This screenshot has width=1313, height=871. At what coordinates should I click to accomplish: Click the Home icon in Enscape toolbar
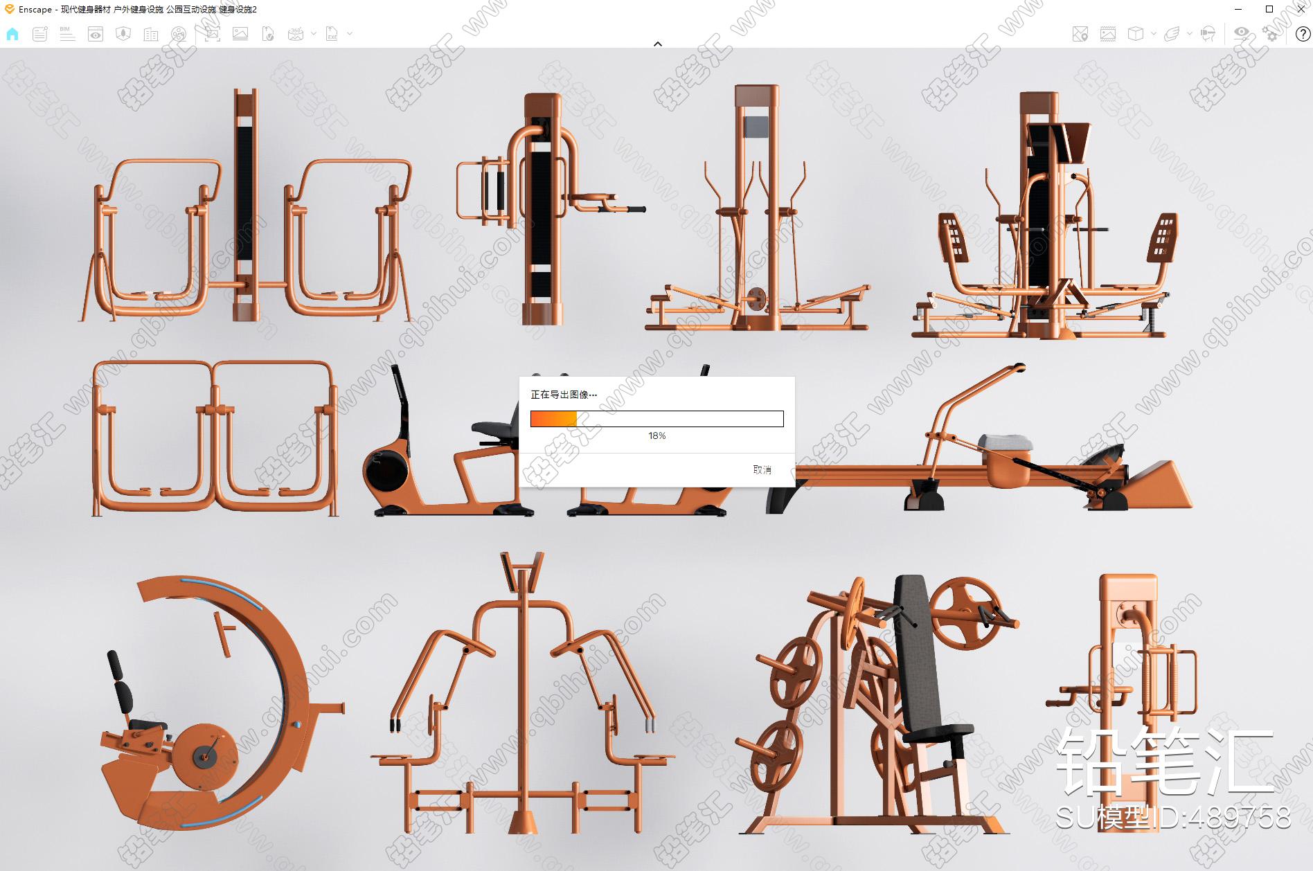click(12, 34)
